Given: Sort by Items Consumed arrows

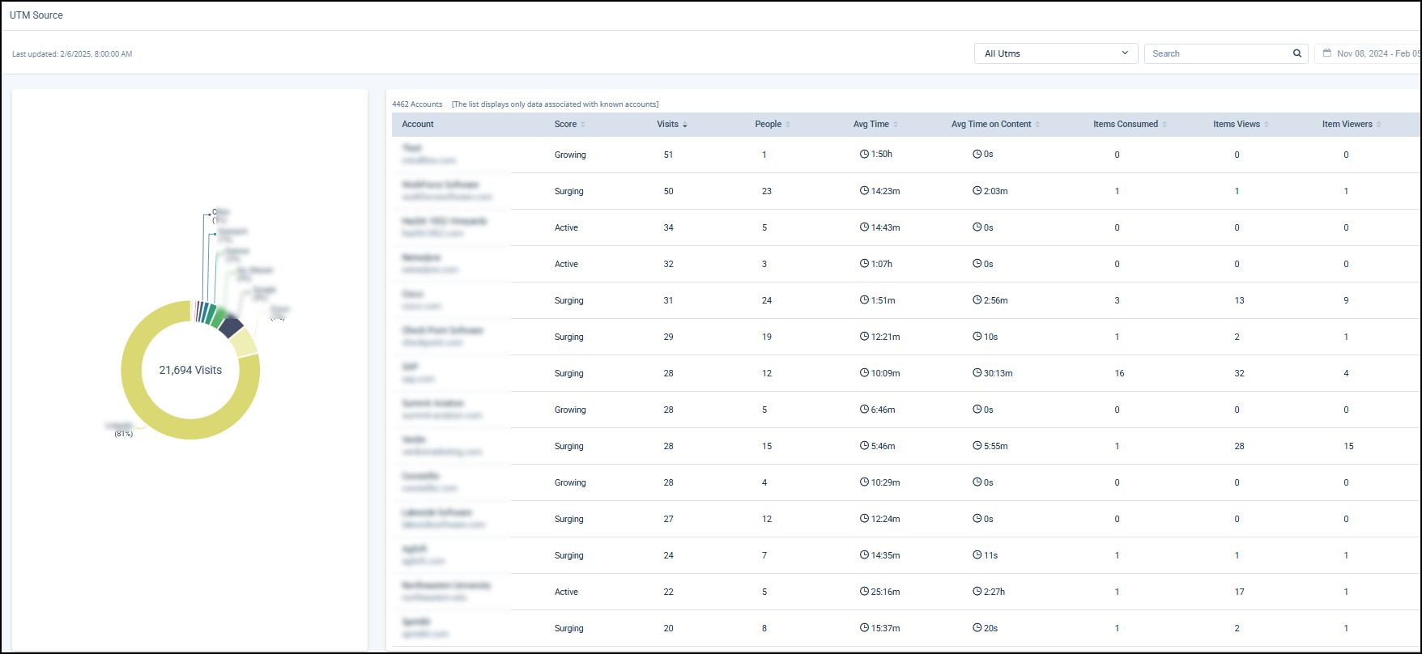Looking at the screenshot, I should point(1164,125).
